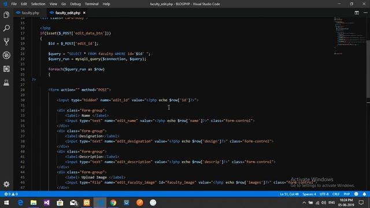Click the code minimap preview
Screen dimensions: 370x208
pyautogui.click(x=350, y=35)
